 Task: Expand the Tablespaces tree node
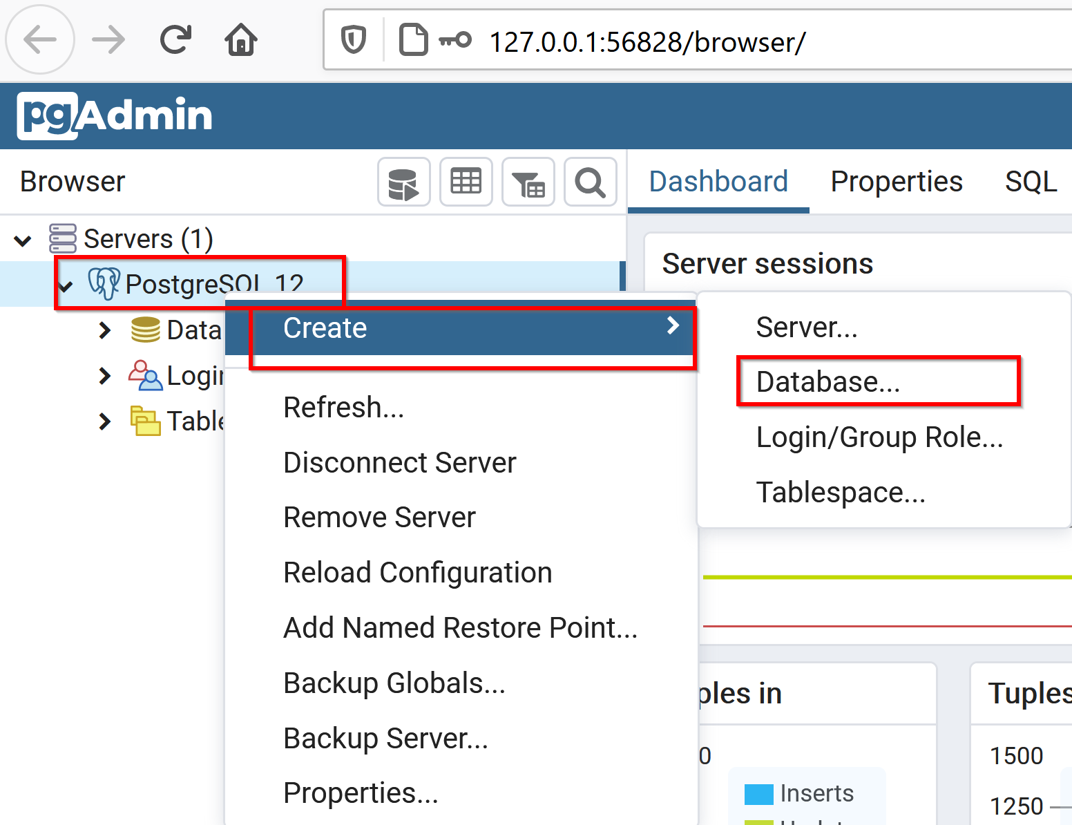104,421
